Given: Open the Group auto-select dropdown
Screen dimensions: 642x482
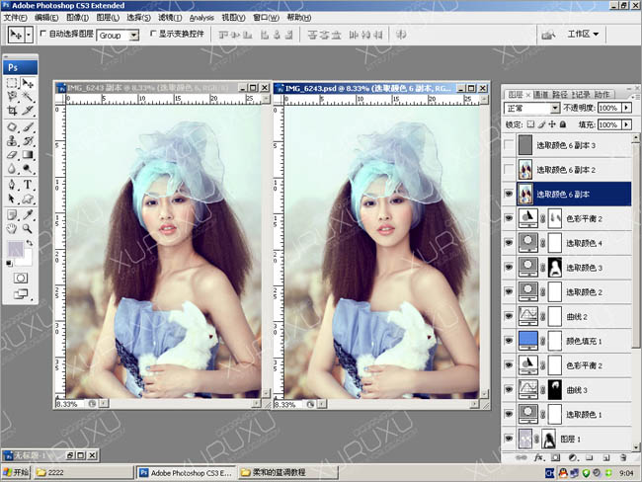Looking at the screenshot, I should 133,35.
